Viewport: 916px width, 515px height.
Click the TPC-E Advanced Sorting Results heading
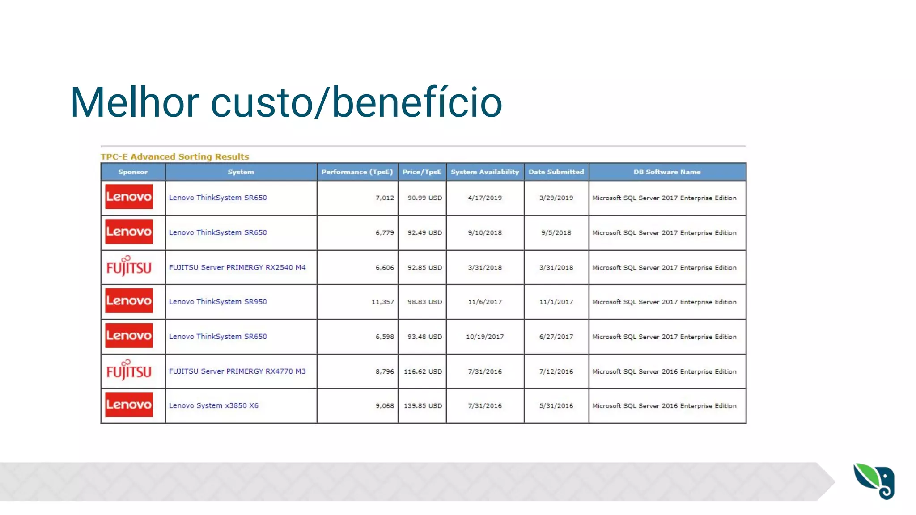(175, 157)
